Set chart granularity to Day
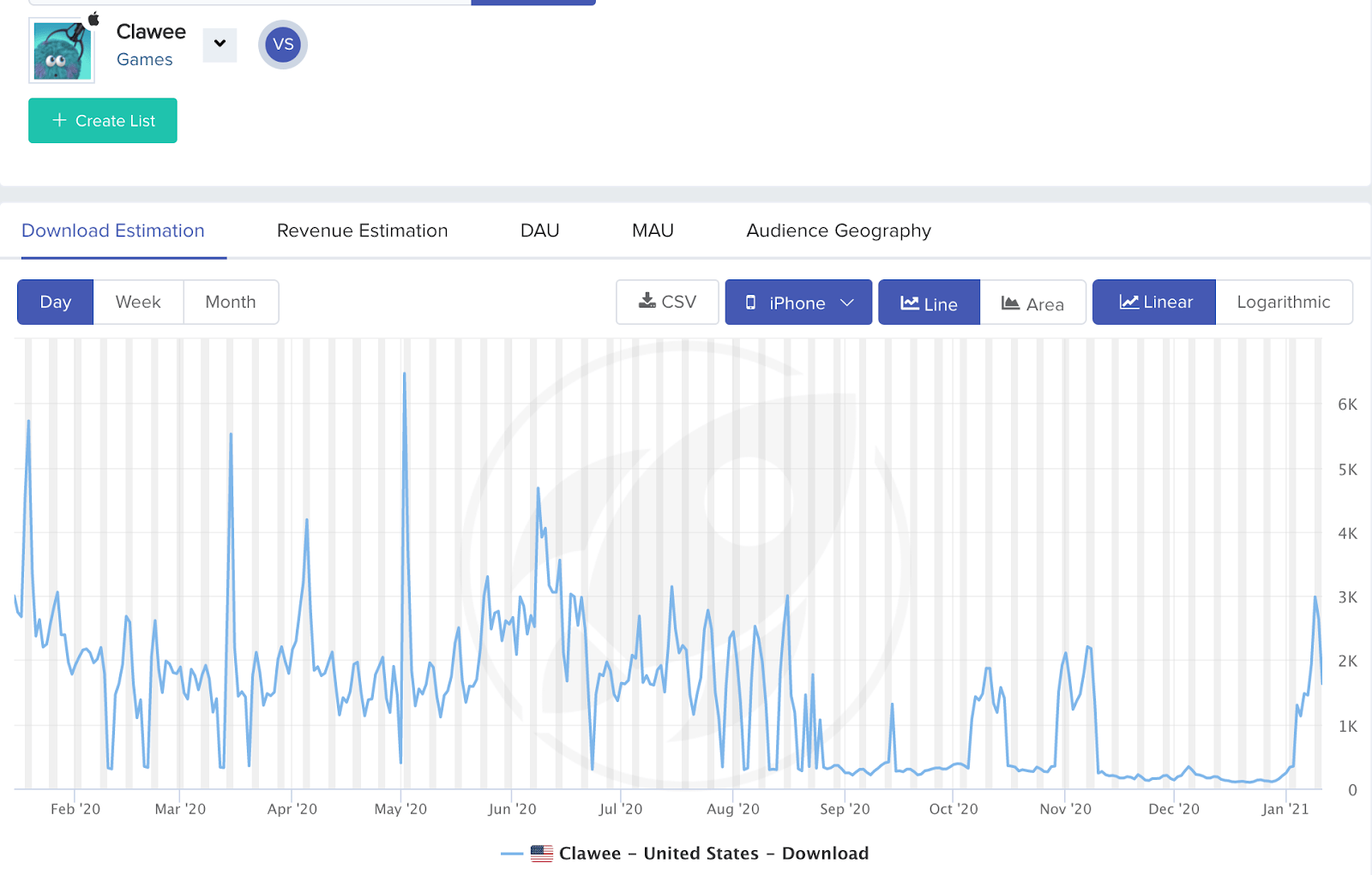 [x=55, y=302]
